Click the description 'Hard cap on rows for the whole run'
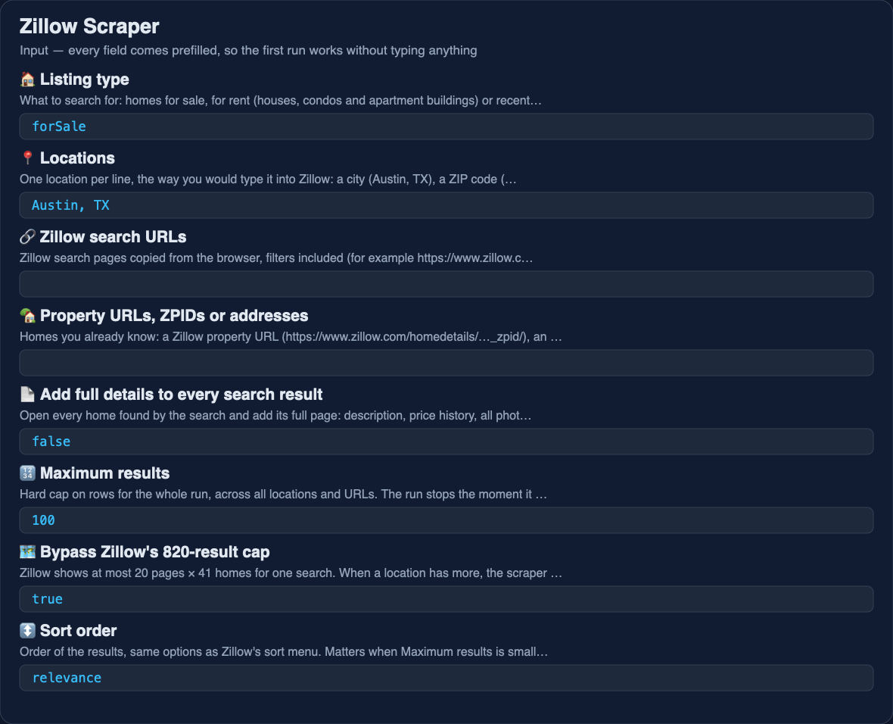893x724 pixels. [284, 494]
